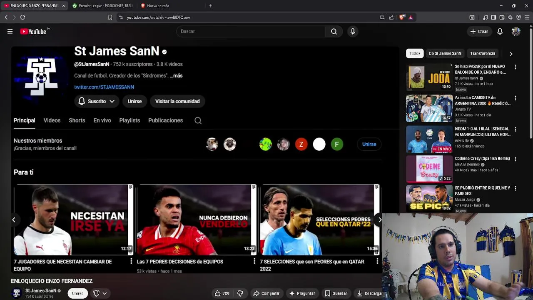Click the search magnifier button
This screenshot has height=300, width=533.
pyautogui.click(x=334, y=31)
